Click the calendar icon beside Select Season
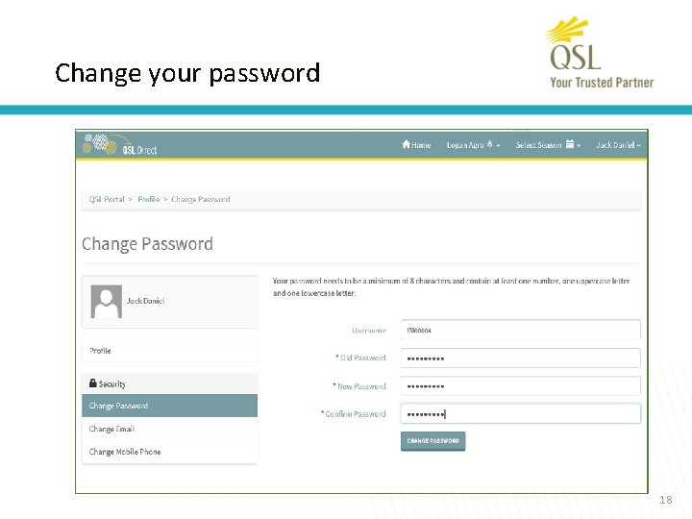The image size is (692, 519). [x=570, y=145]
